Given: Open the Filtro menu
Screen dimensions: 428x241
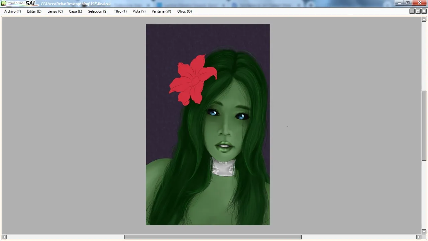Looking at the screenshot, I should [120, 11].
